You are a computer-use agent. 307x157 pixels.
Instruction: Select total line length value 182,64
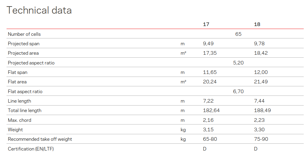211,111
